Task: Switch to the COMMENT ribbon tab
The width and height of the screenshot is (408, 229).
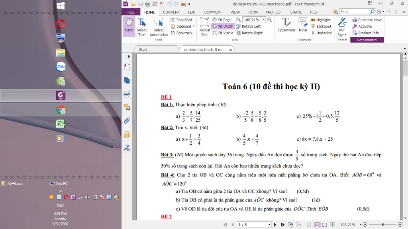Action: [x=213, y=12]
